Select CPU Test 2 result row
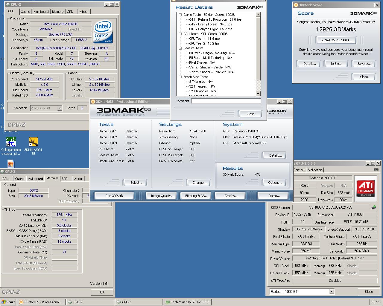Image resolution: width=383 pixels, height=306 pixels. click(204, 43)
